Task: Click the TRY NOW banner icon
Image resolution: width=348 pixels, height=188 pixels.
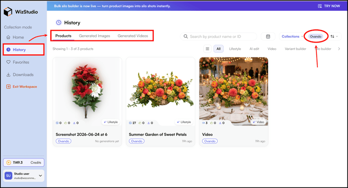Action: [x=319, y=6]
